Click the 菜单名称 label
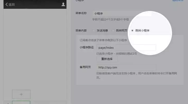The height and width of the screenshot is (104, 188). click(81, 13)
